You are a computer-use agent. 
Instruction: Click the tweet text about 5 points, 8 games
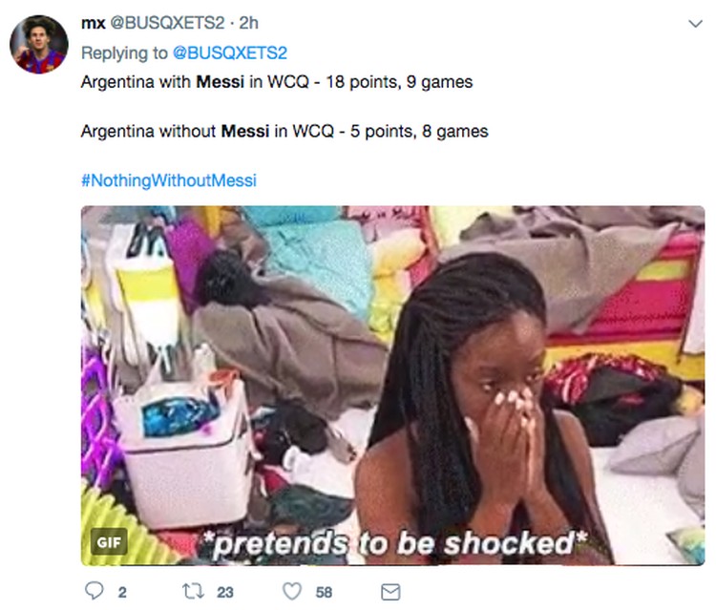point(284,131)
